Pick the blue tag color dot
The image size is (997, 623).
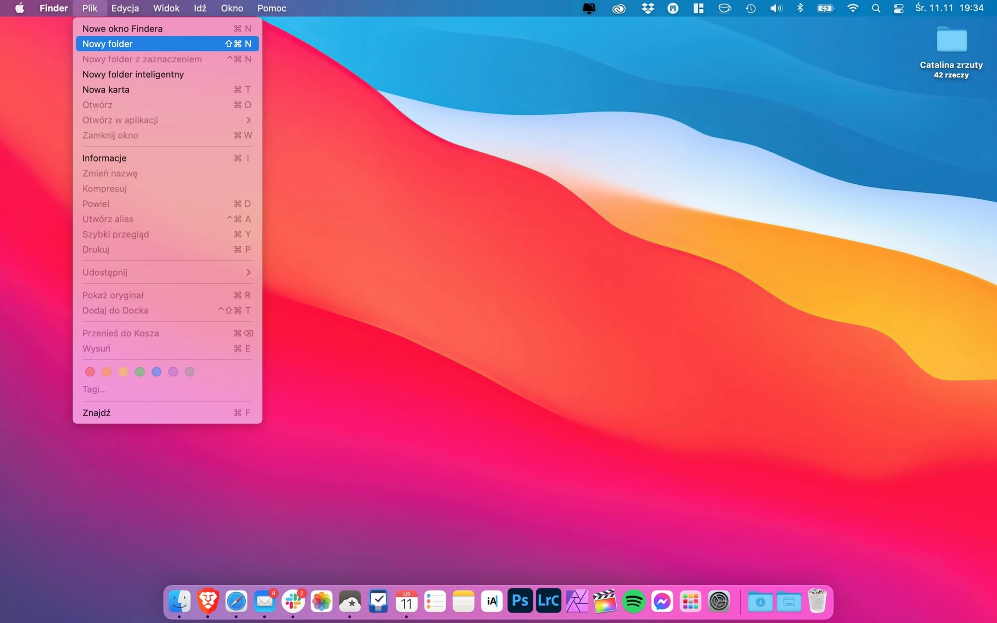pyautogui.click(x=157, y=372)
